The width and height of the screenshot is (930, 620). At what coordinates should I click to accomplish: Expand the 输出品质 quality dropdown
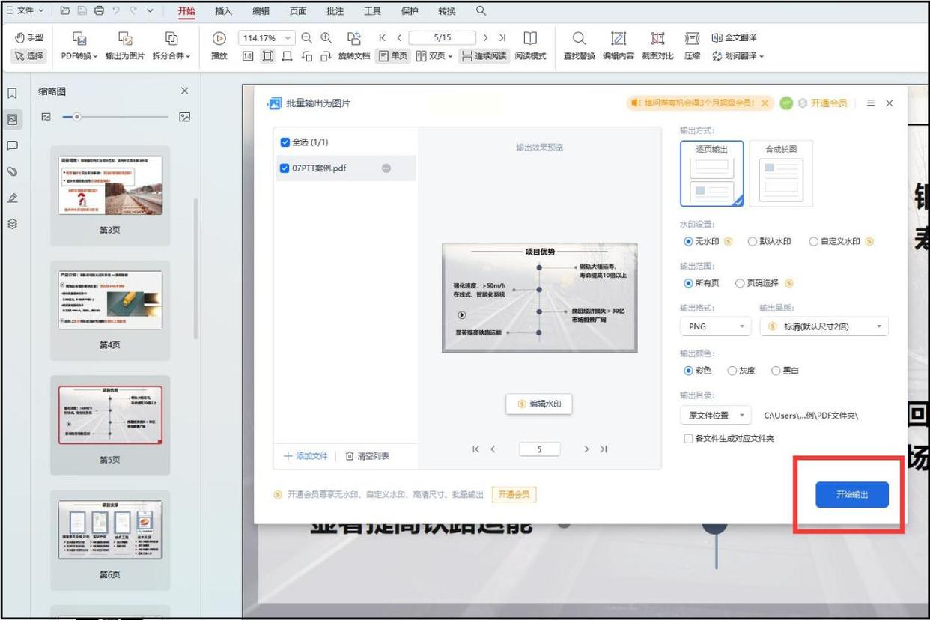coord(824,326)
